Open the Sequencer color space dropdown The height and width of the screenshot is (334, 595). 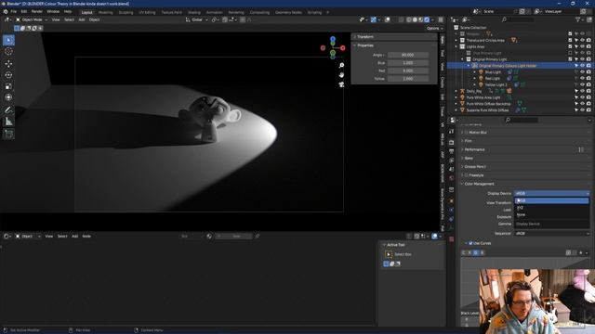551,234
